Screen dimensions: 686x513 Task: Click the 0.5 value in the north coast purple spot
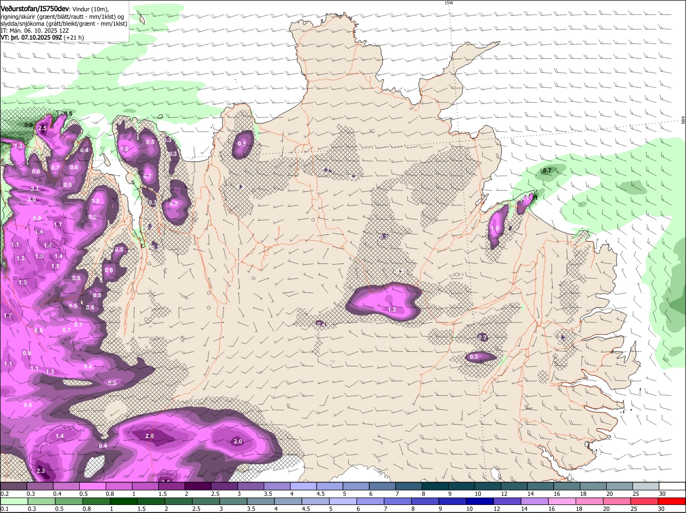(242, 144)
